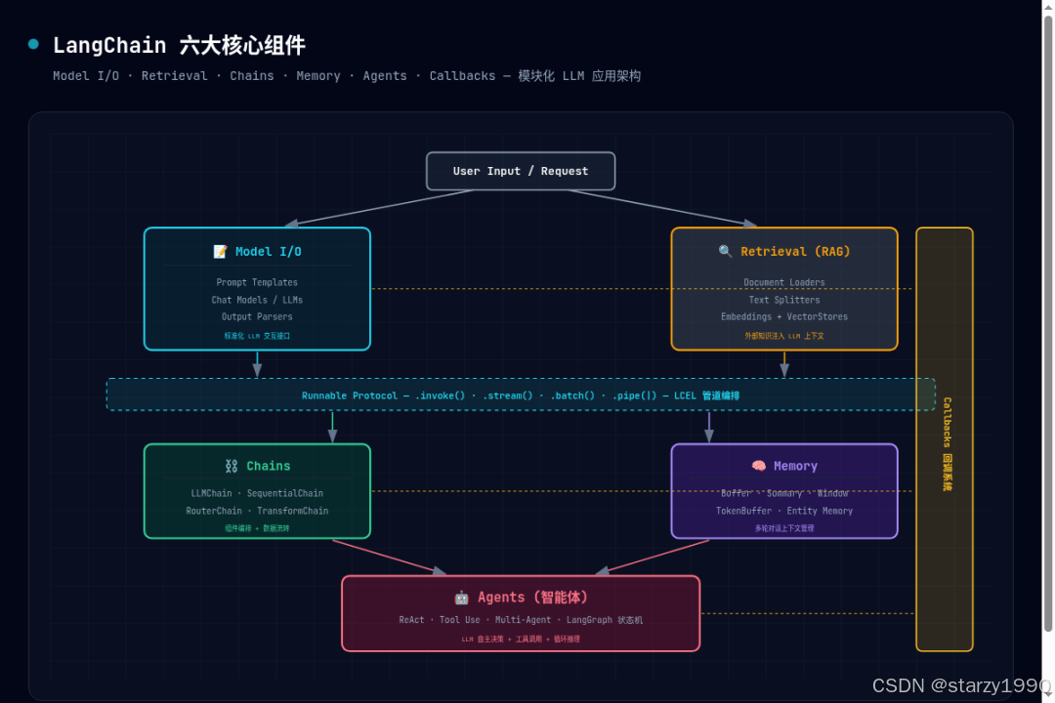Viewport: 1055px width, 703px height.
Task: Click the robot icon beside Agents heading
Action: point(461,598)
